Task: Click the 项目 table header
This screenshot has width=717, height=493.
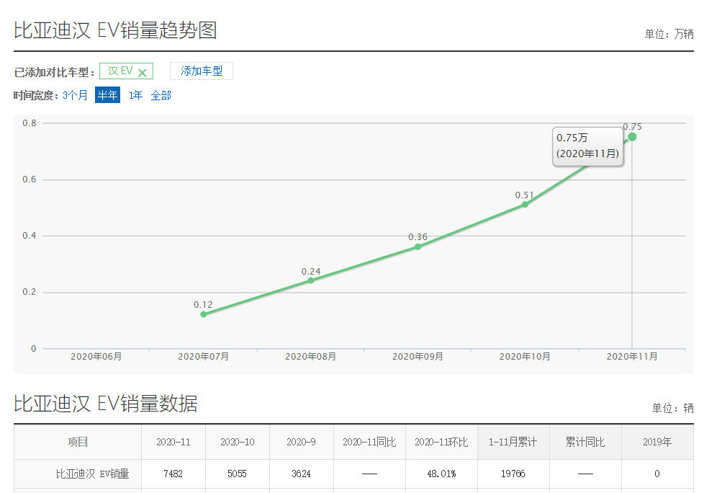Action: [78, 442]
